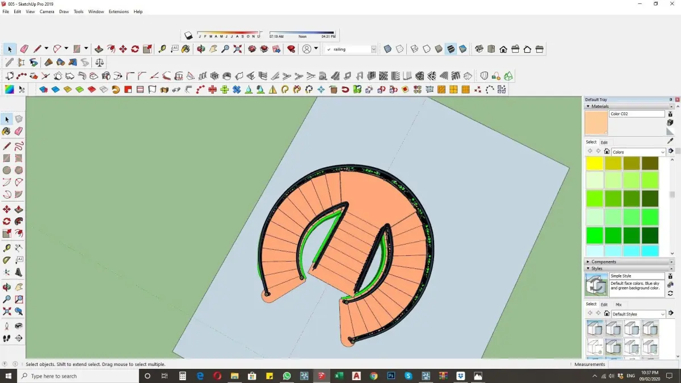The height and width of the screenshot is (383, 681).
Task: Select the Follow Me tool in left toolbar
Action: pyautogui.click(x=19, y=221)
